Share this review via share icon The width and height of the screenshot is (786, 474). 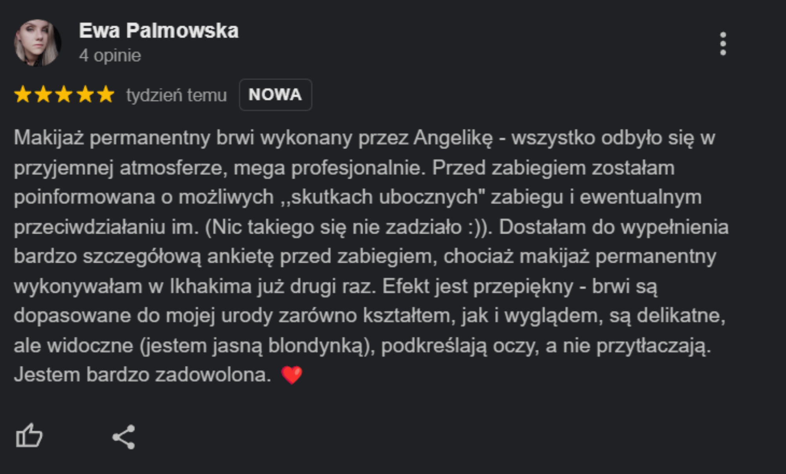pyautogui.click(x=124, y=437)
